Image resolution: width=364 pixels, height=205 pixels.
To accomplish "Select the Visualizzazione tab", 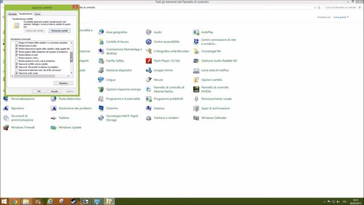I will point(26,14).
